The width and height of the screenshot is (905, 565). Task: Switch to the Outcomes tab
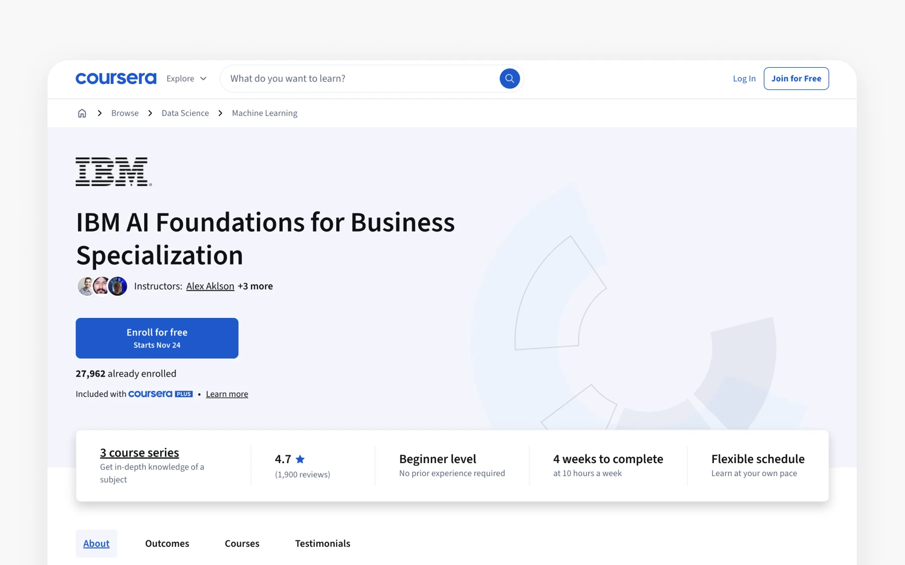(x=167, y=543)
